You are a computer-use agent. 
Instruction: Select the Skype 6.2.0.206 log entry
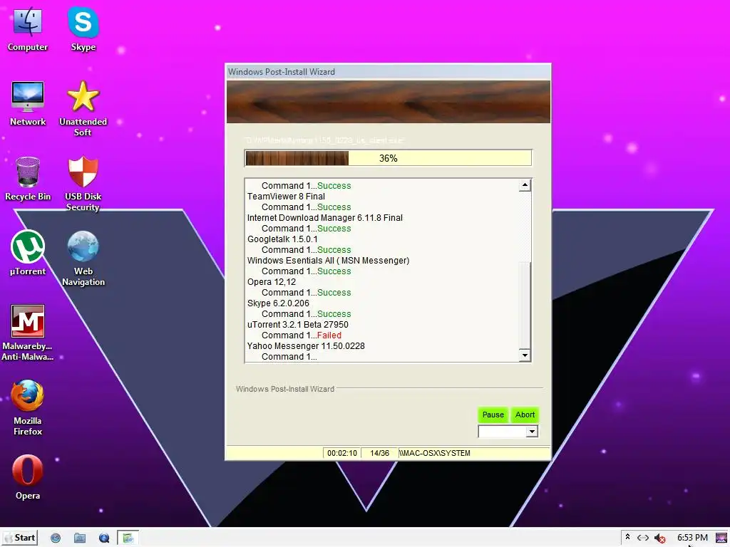tap(278, 303)
